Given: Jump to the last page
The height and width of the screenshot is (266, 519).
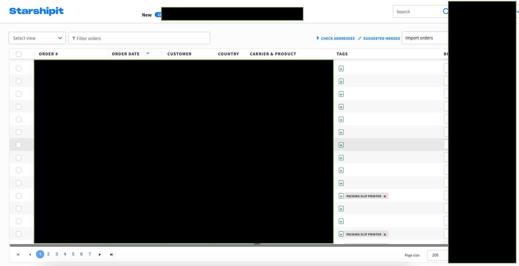Looking at the screenshot, I should click(111, 255).
